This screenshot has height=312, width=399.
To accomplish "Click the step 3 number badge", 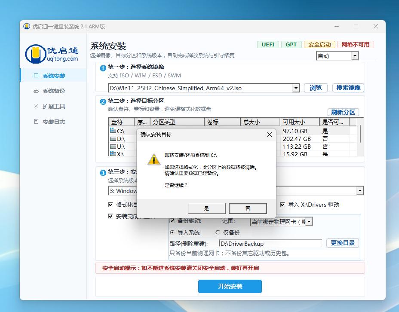I will pos(103,173).
